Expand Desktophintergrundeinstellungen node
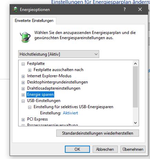 coord(23,82)
